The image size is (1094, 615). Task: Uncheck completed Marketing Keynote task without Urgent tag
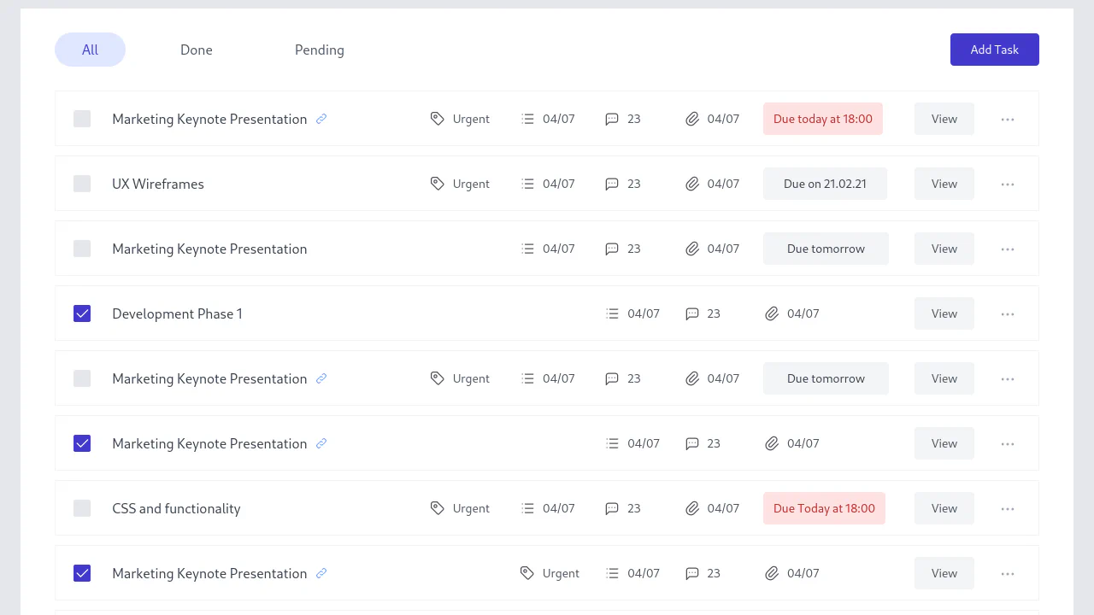click(x=82, y=443)
